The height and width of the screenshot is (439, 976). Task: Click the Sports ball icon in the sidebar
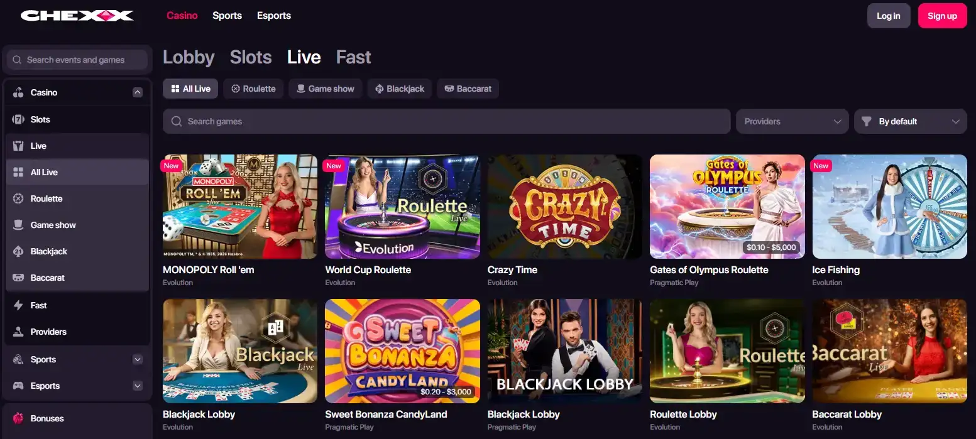[18, 359]
